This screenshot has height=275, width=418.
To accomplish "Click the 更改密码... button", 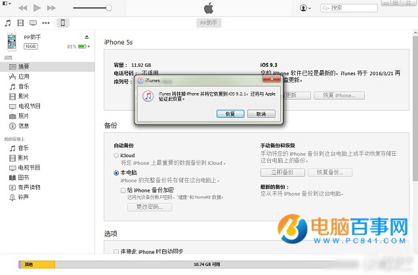I will click(150, 207).
